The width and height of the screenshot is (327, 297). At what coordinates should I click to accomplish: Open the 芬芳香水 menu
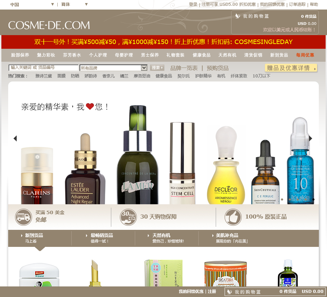coord(72,55)
